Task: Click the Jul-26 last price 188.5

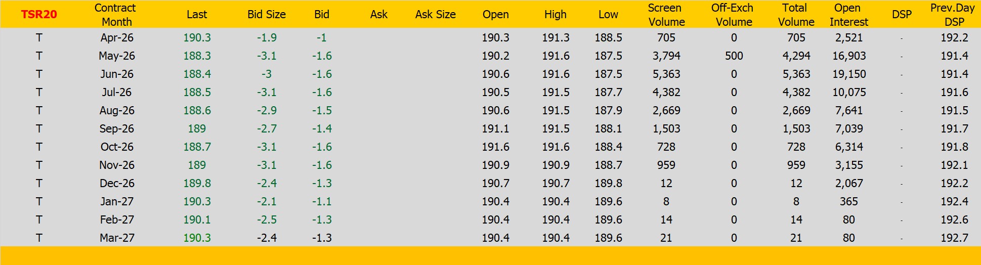Action: (197, 93)
